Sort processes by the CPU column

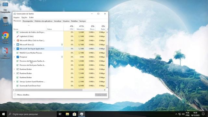[x=69, y=27]
